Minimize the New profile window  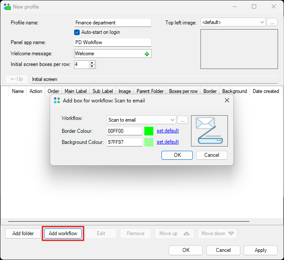pos(235,7)
